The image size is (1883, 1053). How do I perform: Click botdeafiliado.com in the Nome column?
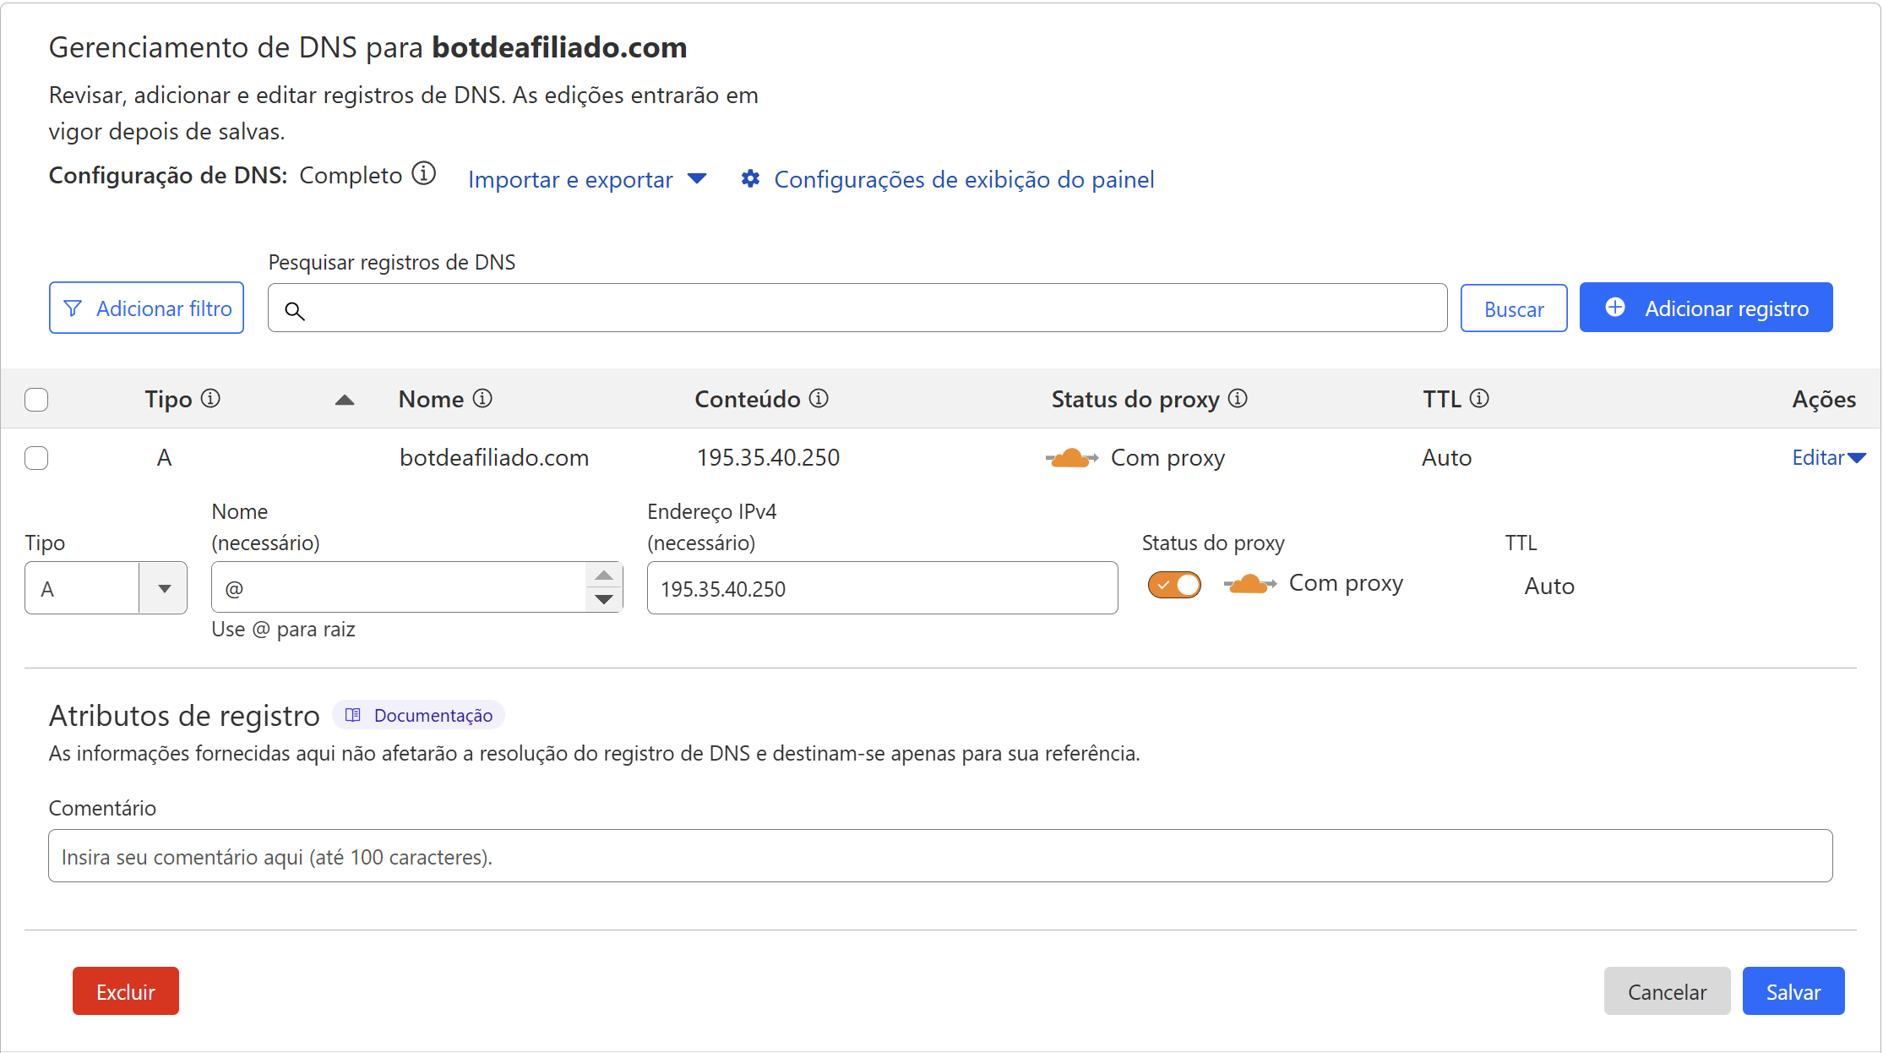[494, 457]
